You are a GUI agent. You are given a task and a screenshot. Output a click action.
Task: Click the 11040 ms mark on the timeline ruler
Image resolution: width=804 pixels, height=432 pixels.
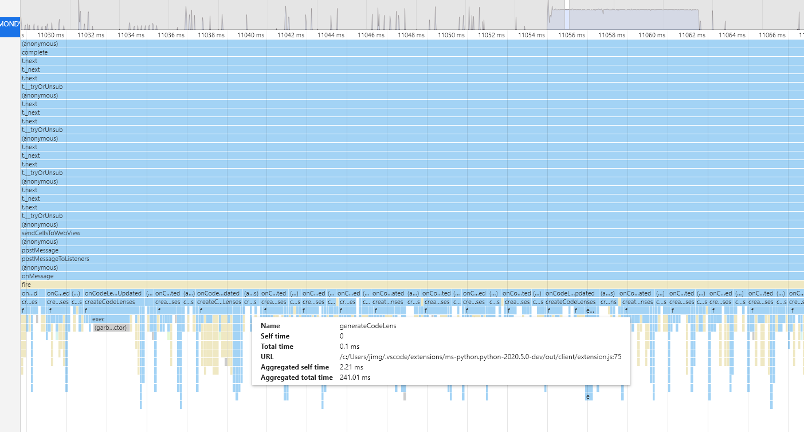coord(250,34)
